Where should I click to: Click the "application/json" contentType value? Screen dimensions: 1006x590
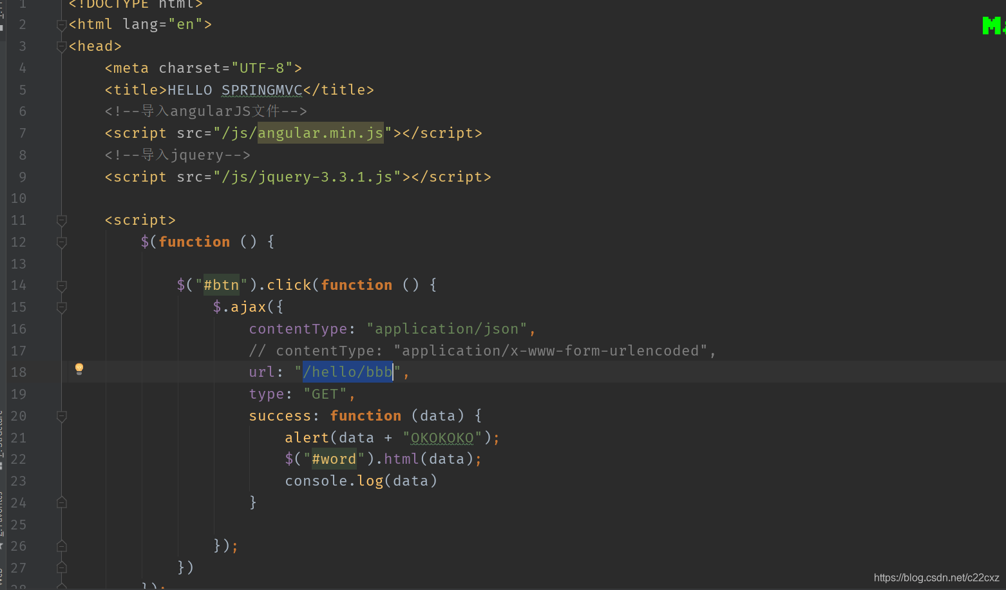point(447,328)
